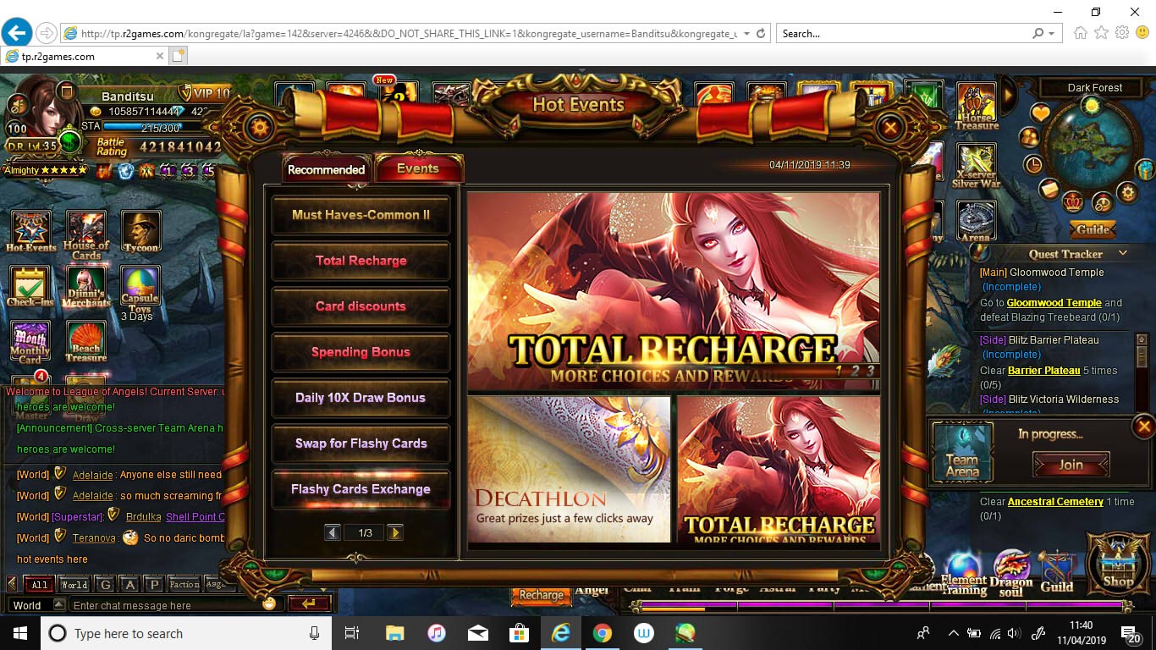Collapse the chat panel with left arrow
Screen dimensions: 1156x650
12,584
